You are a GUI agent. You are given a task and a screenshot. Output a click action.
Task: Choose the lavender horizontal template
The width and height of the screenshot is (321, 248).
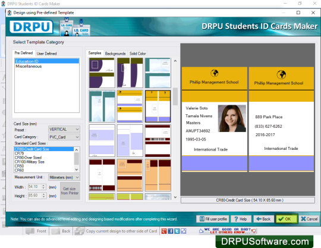[x=102, y=140]
